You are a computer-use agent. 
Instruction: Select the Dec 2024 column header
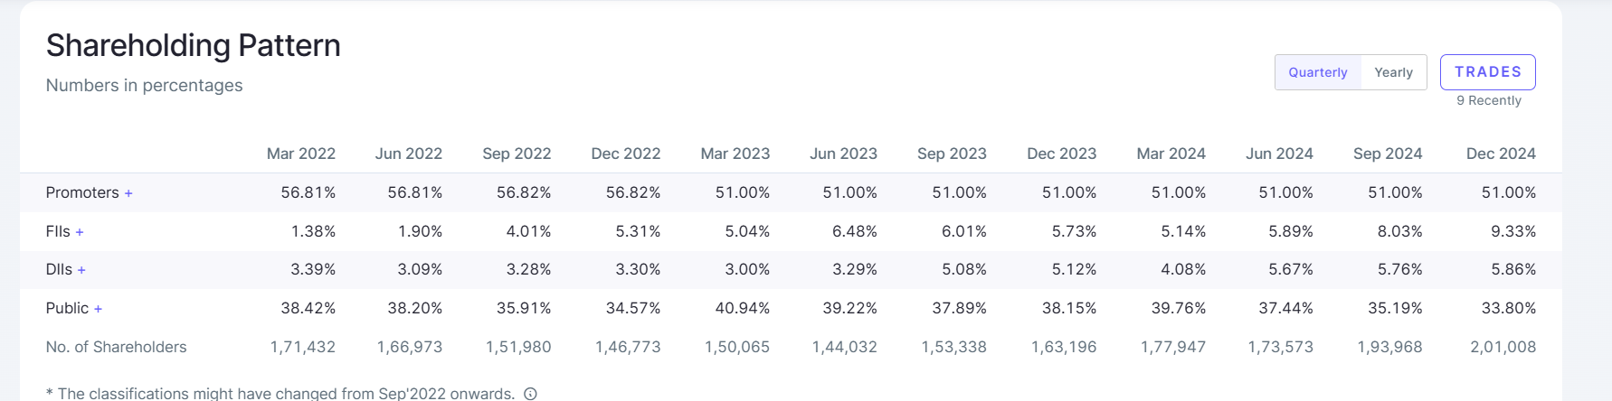coord(1501,154)
